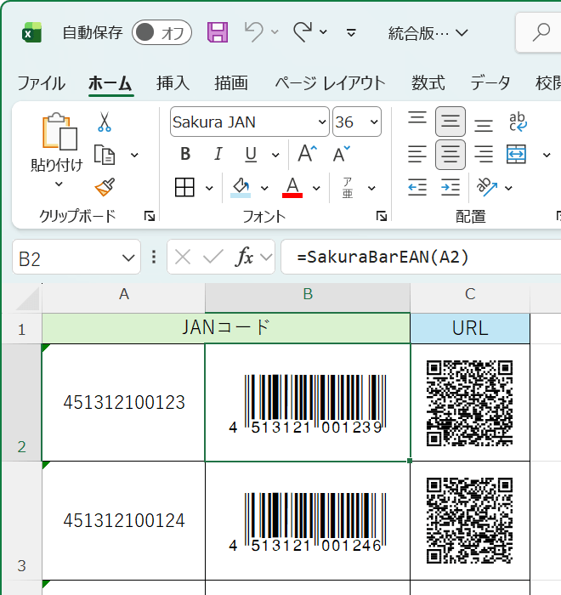Open the Borders dropdown arrow

click(209, 188)
